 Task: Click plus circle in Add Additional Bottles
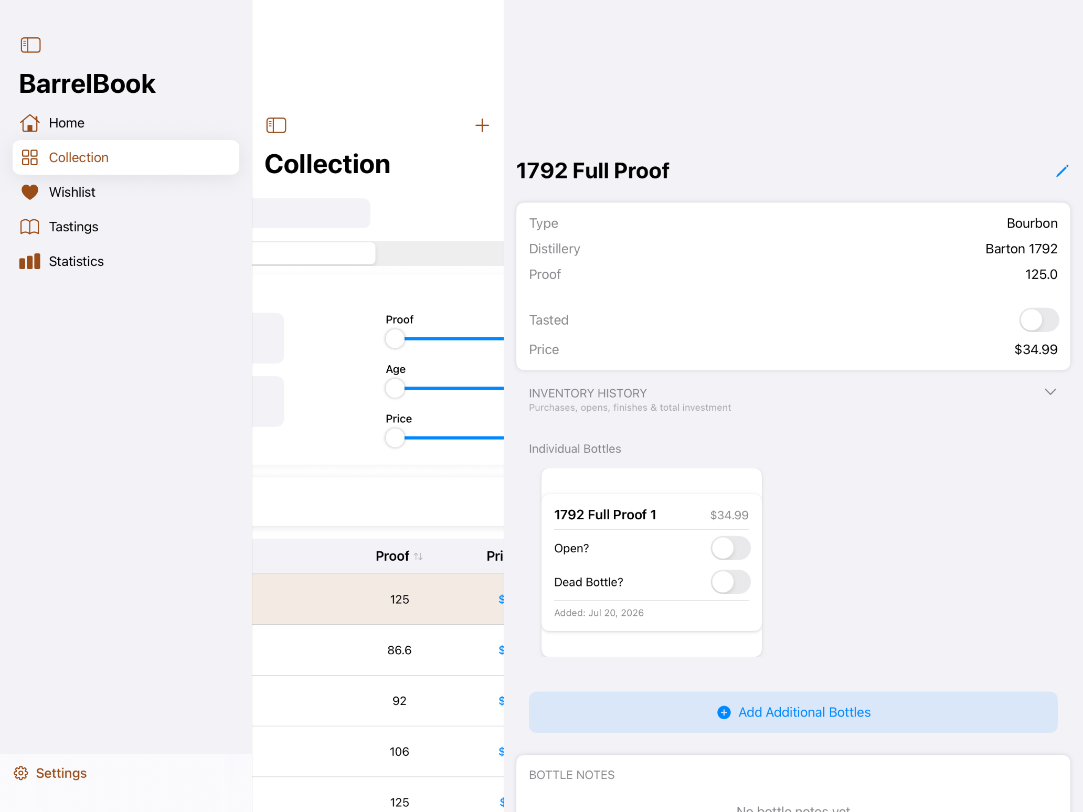(724, 712)
